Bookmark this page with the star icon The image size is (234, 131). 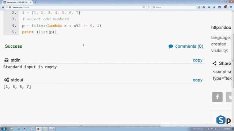[199, 7]
